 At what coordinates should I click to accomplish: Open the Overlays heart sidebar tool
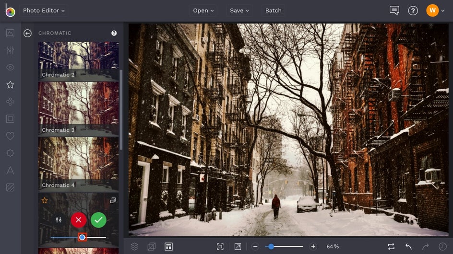[10, 136]
